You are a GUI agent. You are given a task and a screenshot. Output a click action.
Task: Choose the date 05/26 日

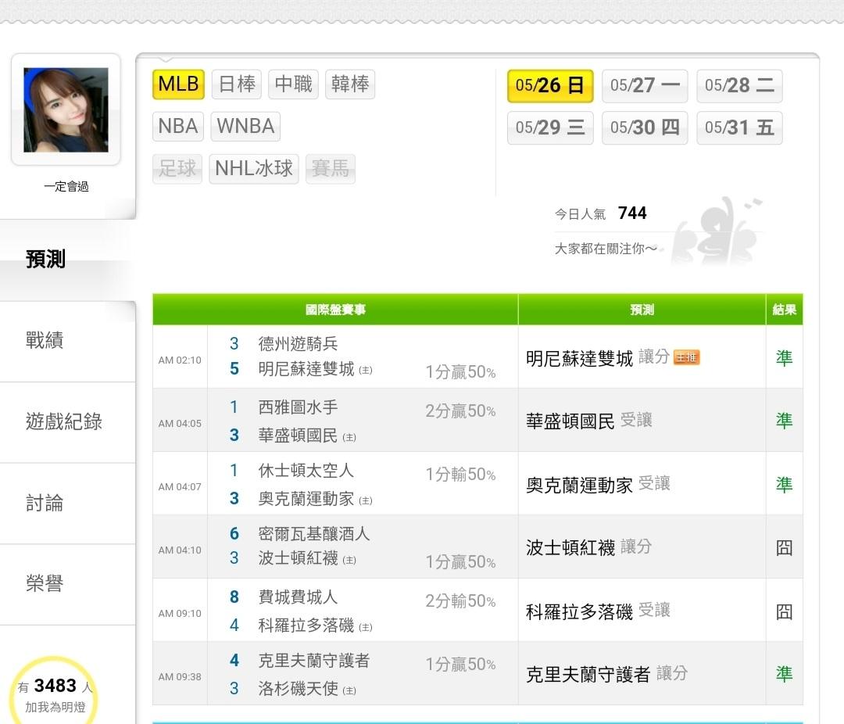550,86
